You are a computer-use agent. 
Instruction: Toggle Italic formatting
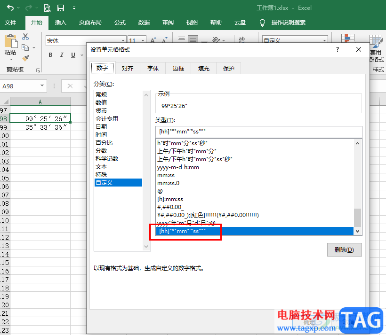[62, 55]
